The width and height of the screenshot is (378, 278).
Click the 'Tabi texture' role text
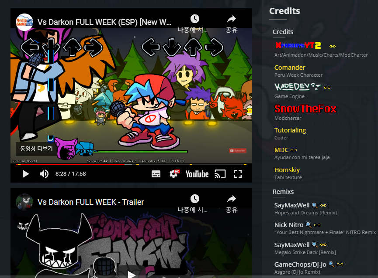tap(288, 177)
